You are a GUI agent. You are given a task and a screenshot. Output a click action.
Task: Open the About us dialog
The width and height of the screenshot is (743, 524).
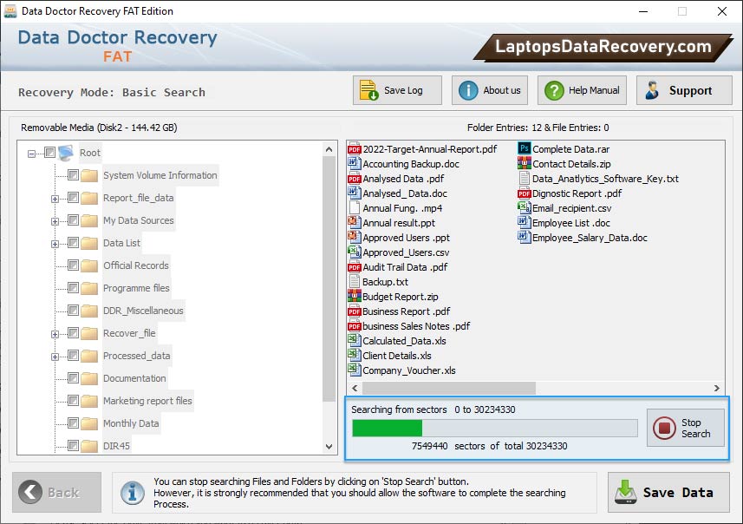coord(490,90)
